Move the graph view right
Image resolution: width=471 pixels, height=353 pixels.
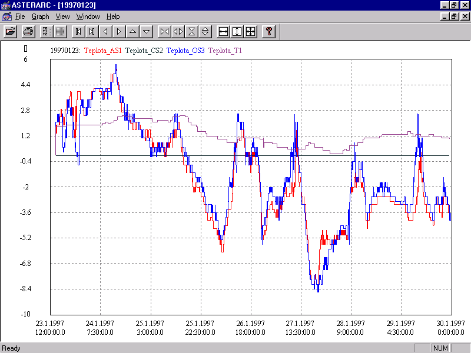coord(119,31)
